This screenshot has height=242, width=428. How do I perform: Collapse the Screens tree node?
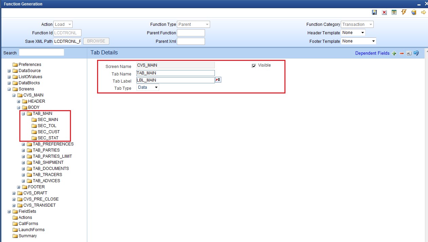click(9, 89)
